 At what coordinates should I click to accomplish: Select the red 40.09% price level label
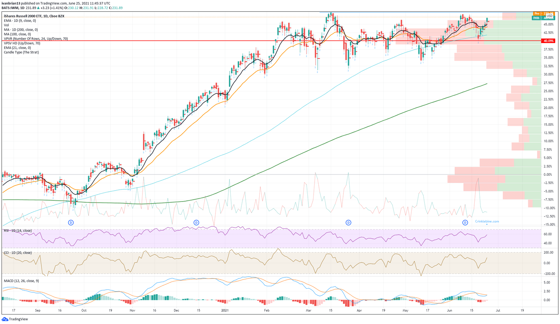[x=549, y=41]
